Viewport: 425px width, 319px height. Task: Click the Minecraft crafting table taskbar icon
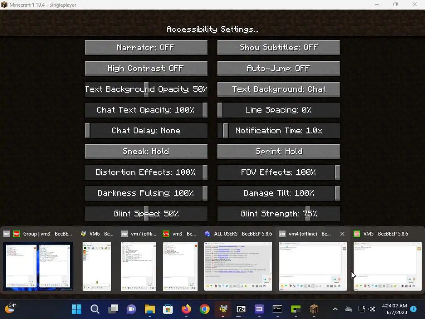coord(314,309)
